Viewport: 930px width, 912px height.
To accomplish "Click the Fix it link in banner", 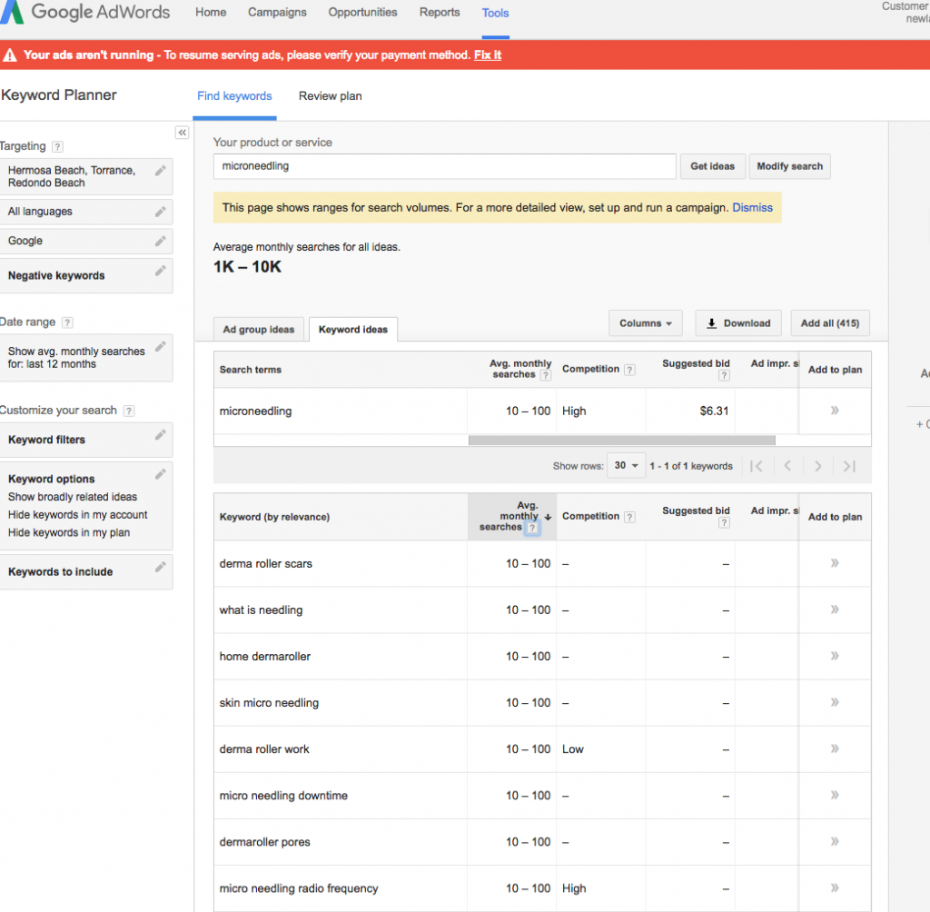I will [488, 55].
